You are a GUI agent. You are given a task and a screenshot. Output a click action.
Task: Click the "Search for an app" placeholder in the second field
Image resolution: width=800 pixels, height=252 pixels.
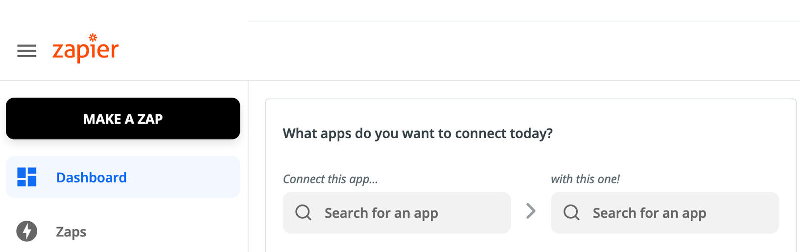[x=649, y=213]
